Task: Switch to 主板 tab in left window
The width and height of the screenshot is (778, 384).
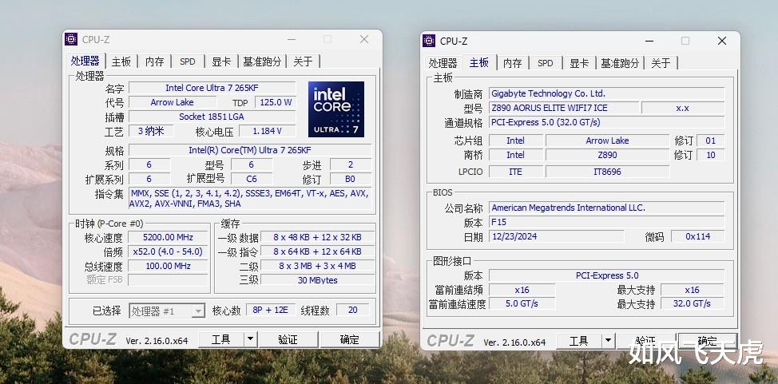Action: pyautogui.click(x=121, y=61)
